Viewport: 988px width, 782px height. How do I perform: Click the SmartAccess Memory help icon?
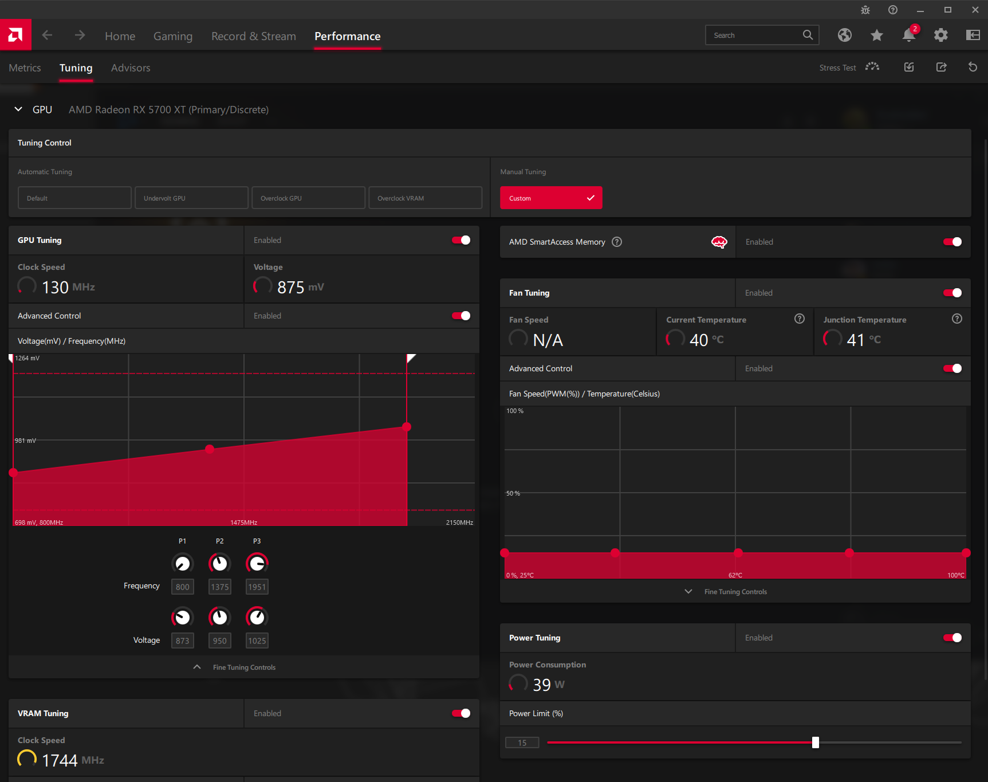click(x=617, y=242)
